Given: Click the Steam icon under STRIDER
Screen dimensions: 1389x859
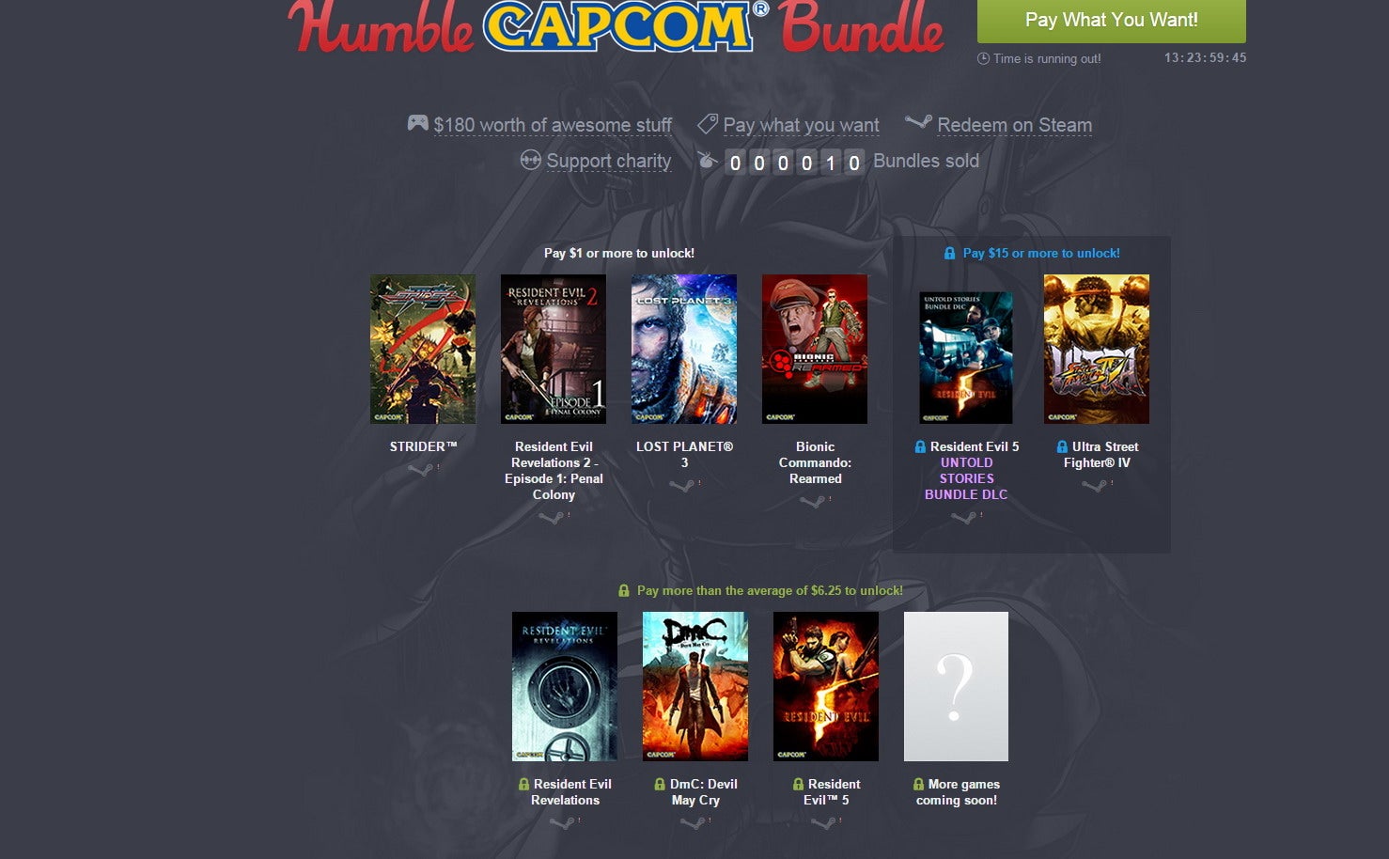Looking at the screenshot, I should tap(420, 469).
